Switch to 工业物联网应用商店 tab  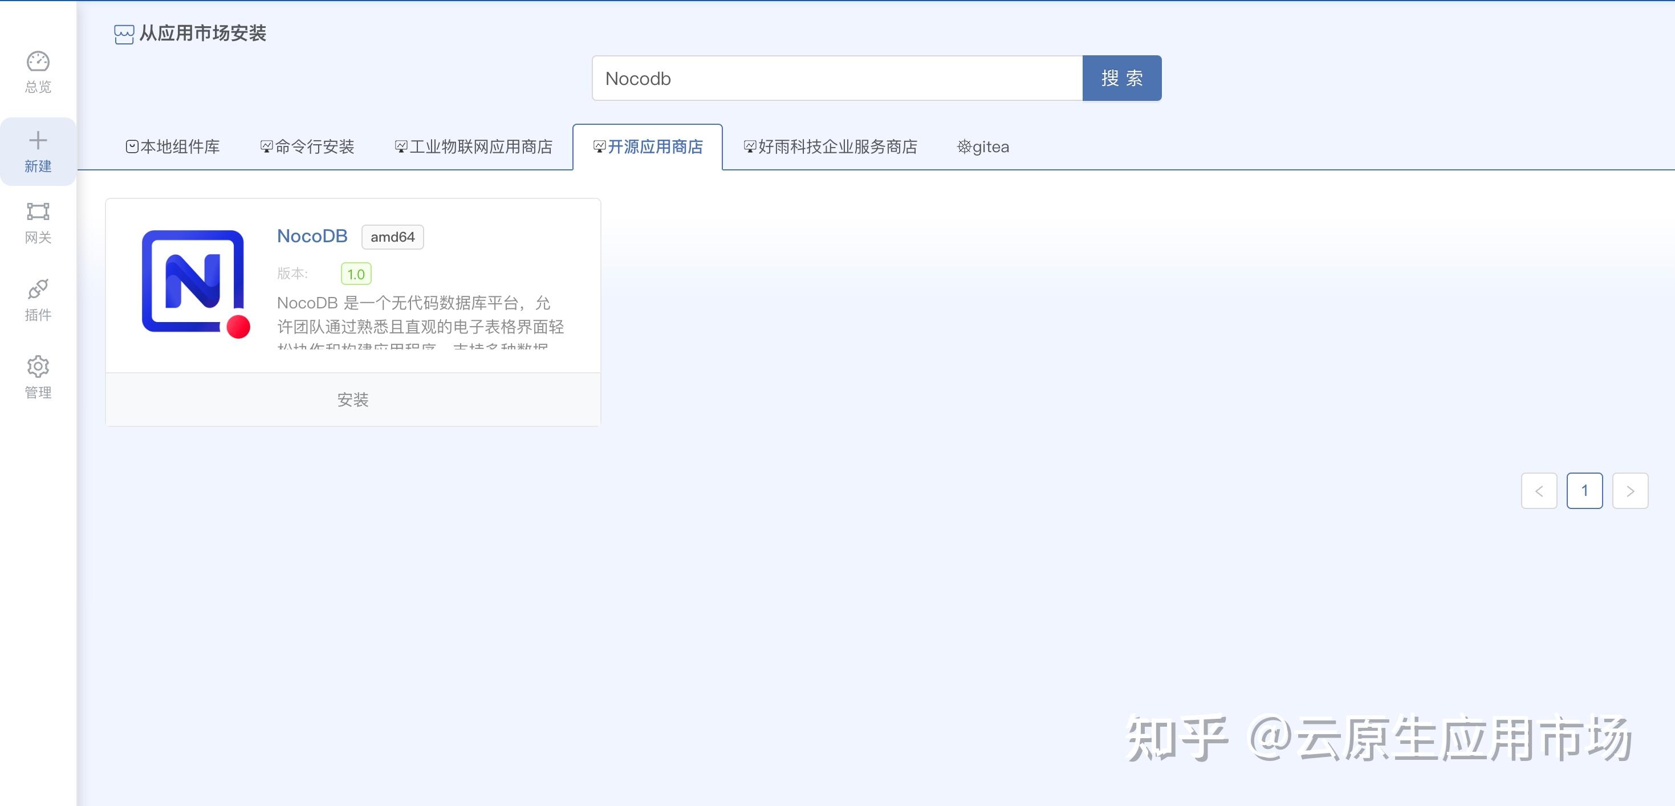click(474, 147)
